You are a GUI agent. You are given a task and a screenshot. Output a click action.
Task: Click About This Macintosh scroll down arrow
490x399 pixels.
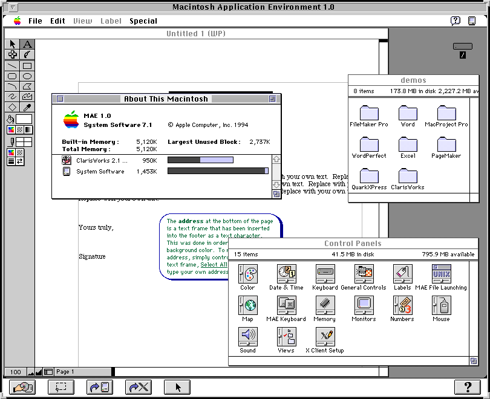(x=276, y=184)
